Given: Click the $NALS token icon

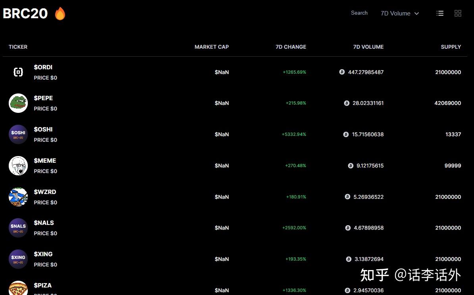Looking at the screenshot, I should pos(18,228).
